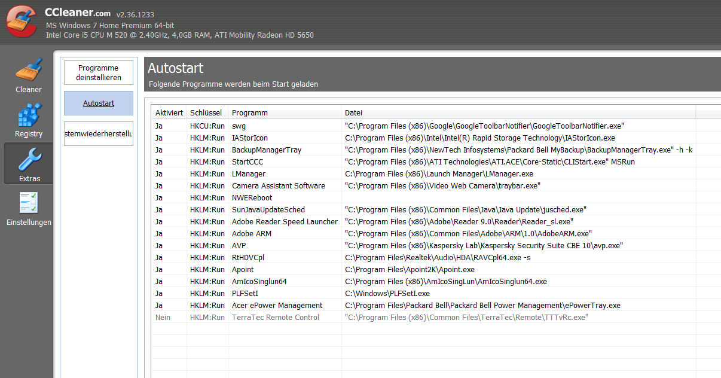721x378 pixels.
Task: Click the CCleaner logo in the header
Action: [x=22, y=20]
